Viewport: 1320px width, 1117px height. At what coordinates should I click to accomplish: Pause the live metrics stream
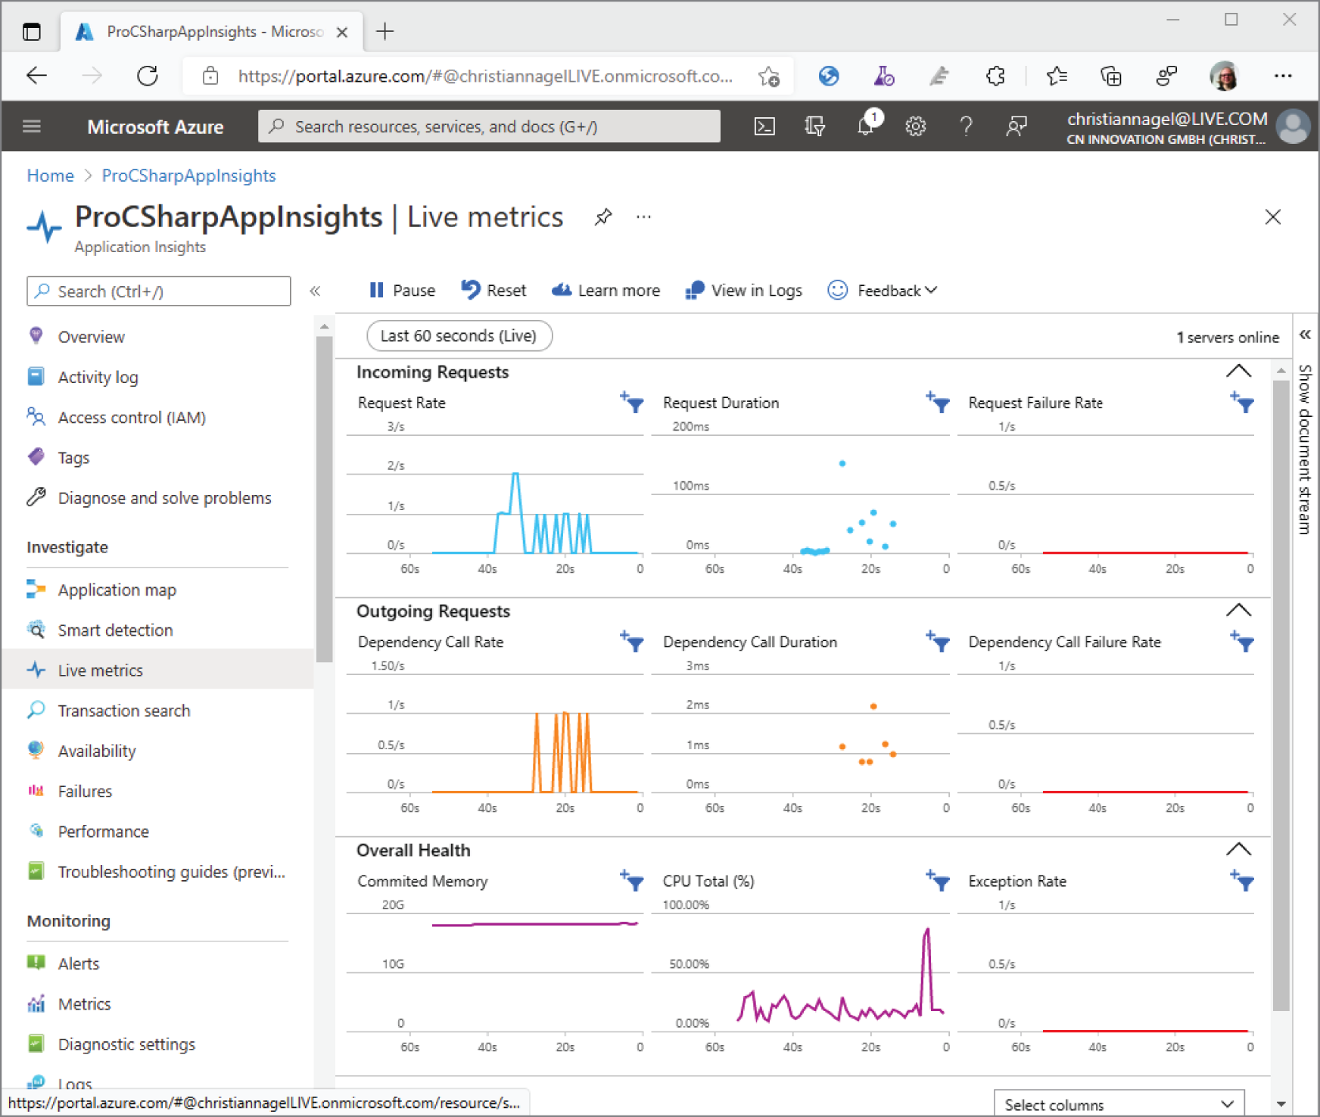[x=401, y=290]
